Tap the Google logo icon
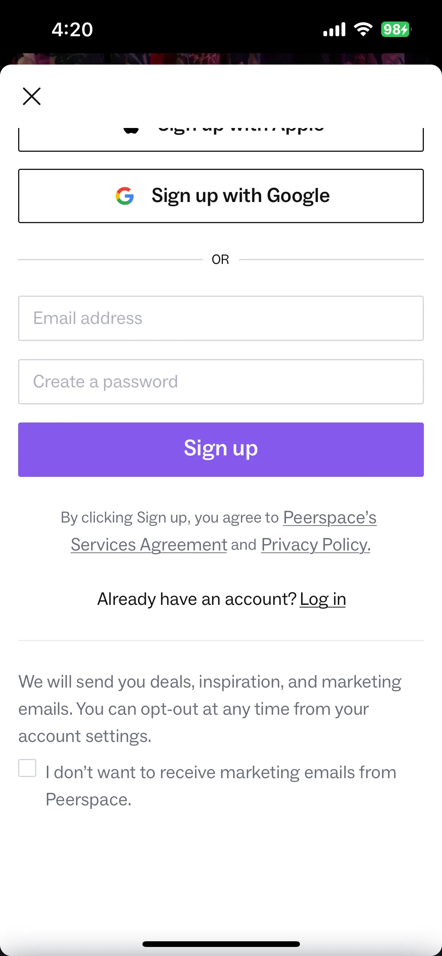Viewport: 442px width, 956px height. (x=125, y=196)
